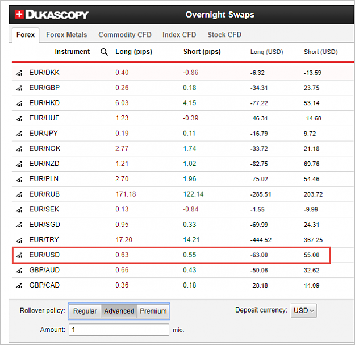Click the chart icon beside EUR/TRY
Viewport: 355px width, 345px height.
(x=19, y=240)
